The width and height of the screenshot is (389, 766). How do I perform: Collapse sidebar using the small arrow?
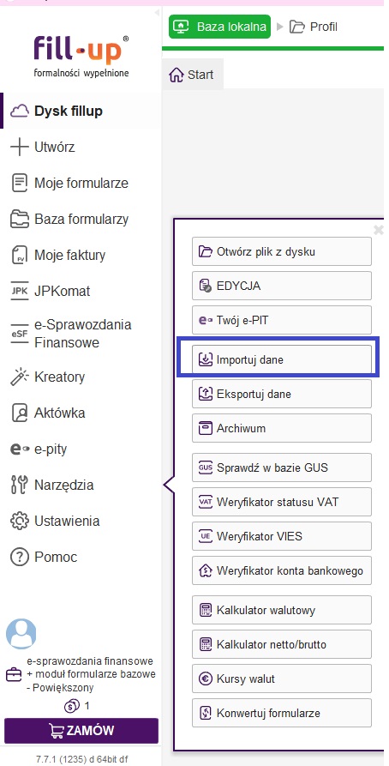157,12
